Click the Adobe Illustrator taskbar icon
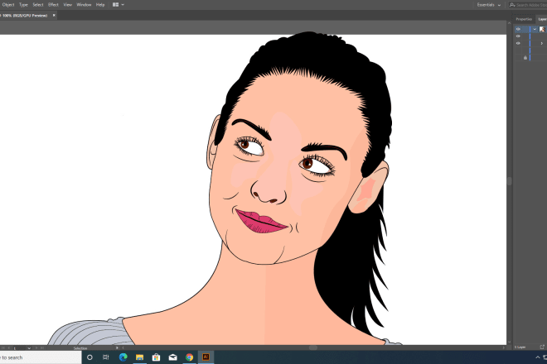Image resolution: width=547 pixels, height=364 pixels. (x=206, y=357)
